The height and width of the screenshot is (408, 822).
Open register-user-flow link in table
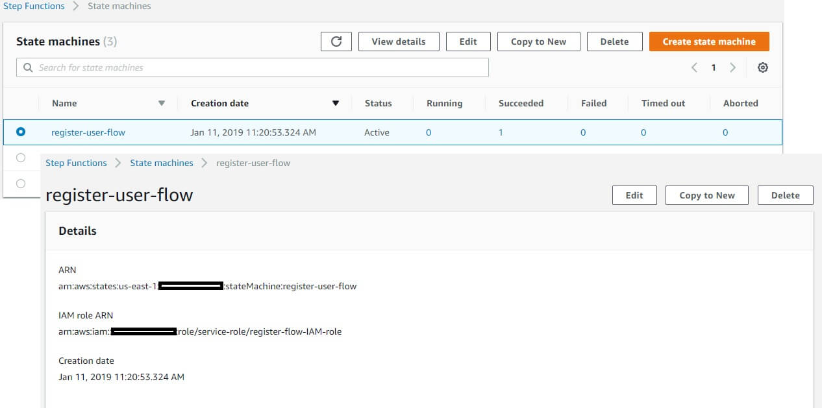88,132
